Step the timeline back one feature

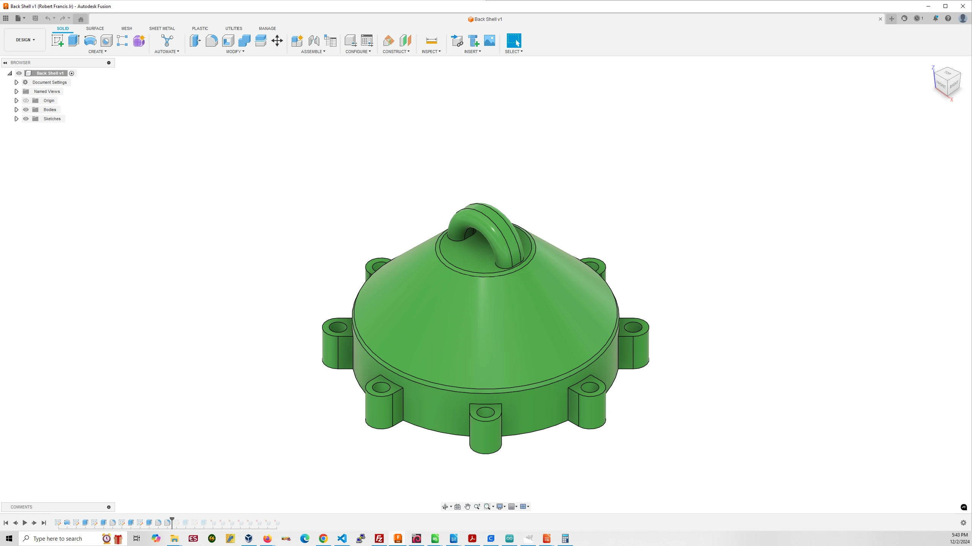pyautogui.click(x=15, y=523)
